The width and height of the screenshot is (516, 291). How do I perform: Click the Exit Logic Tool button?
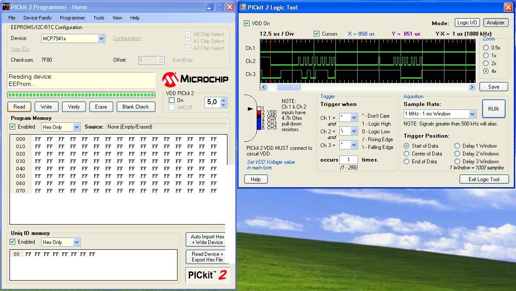(x=484, y=179)
